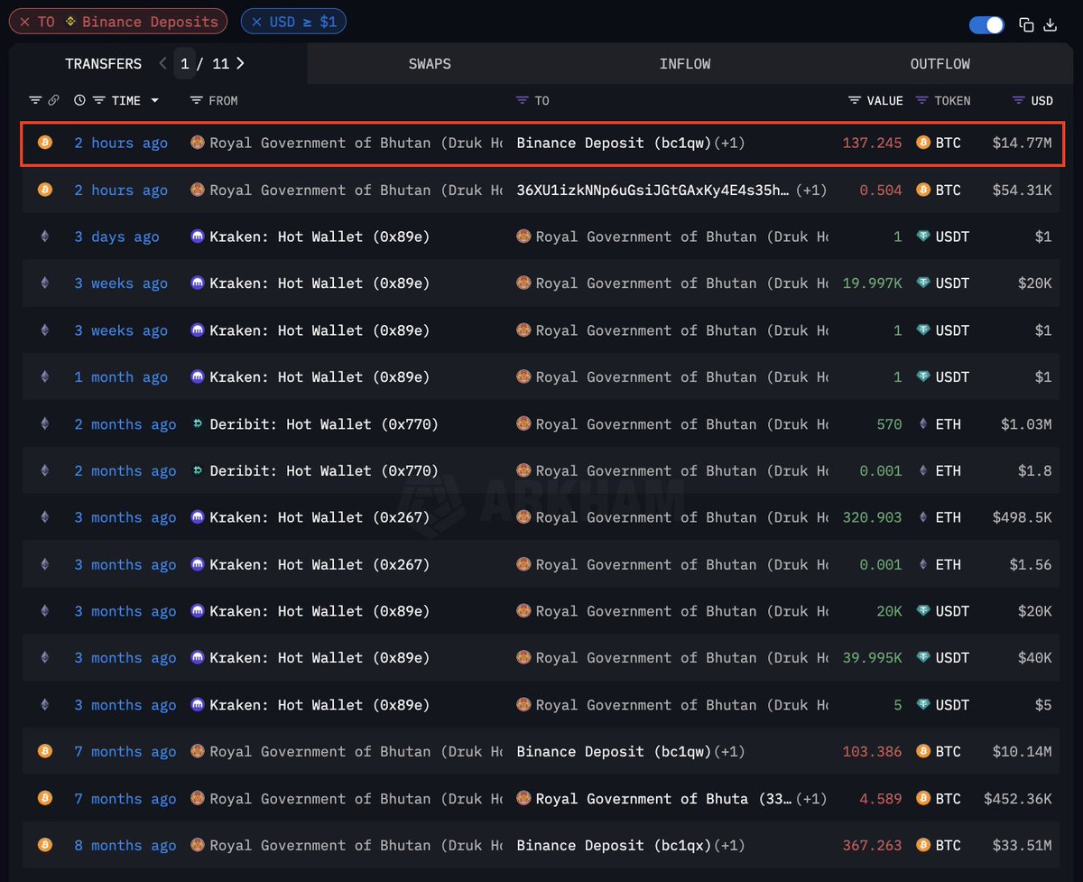Click the clock icon in the TIME header
Screen dimensions: 1083x882
[x=80, y=100]
